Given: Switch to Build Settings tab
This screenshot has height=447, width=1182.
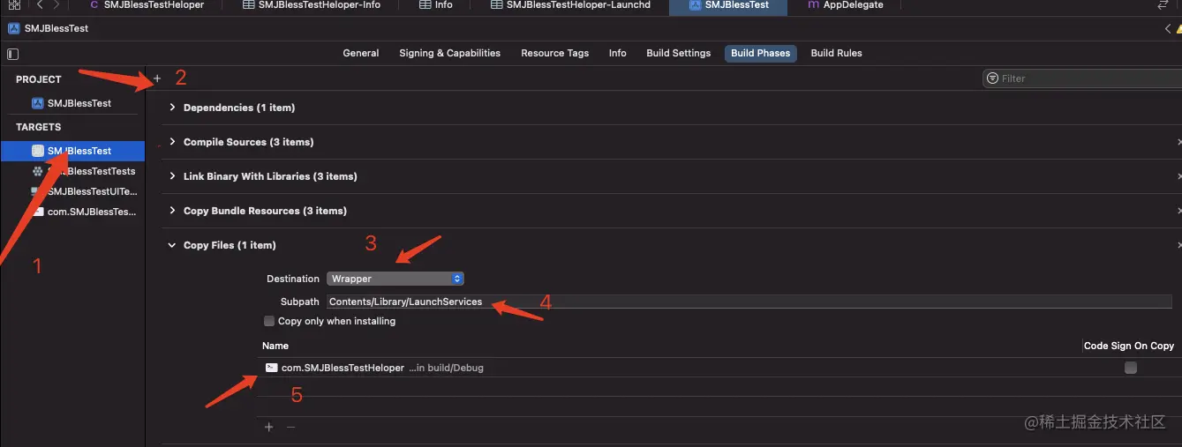Looking at the screenshot, I should 678,53.
